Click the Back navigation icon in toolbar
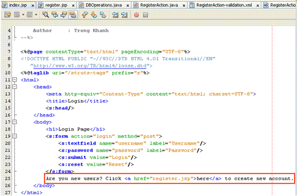This screenshot has height=196, width=297. click(x=17, y=15)
